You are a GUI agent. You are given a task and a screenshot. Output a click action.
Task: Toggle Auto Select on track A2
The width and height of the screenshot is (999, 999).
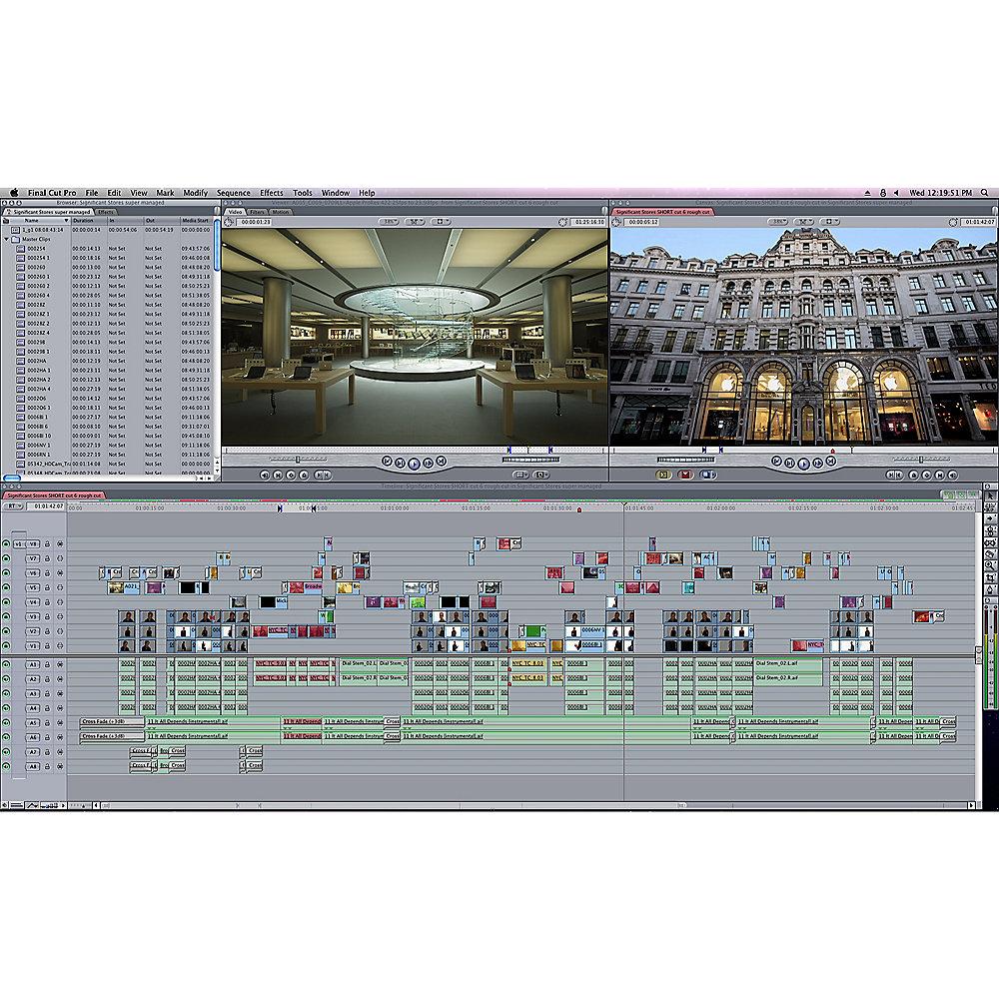tap(60, 679)
